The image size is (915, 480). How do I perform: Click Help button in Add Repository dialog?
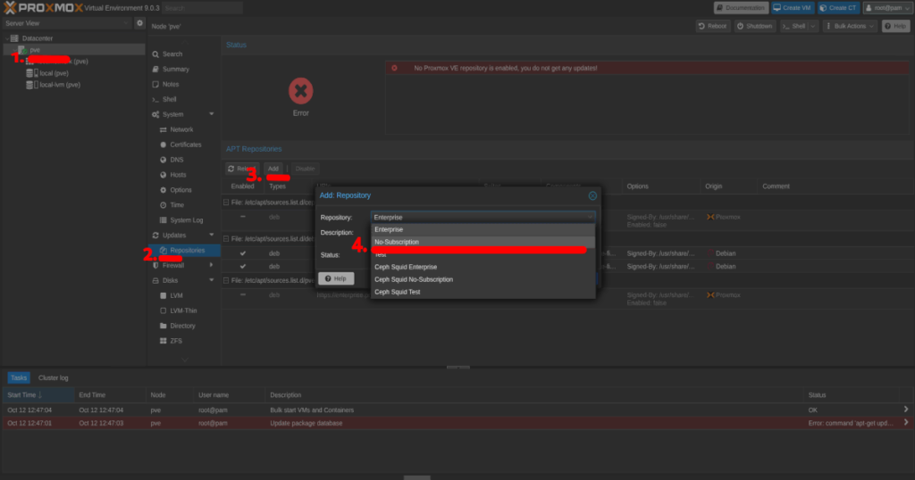pyautogui.click(x=336, y=278)
